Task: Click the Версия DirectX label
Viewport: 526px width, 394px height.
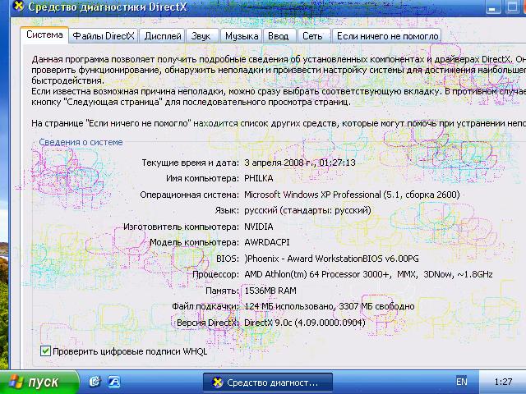Action: click(x=208, y=323)
